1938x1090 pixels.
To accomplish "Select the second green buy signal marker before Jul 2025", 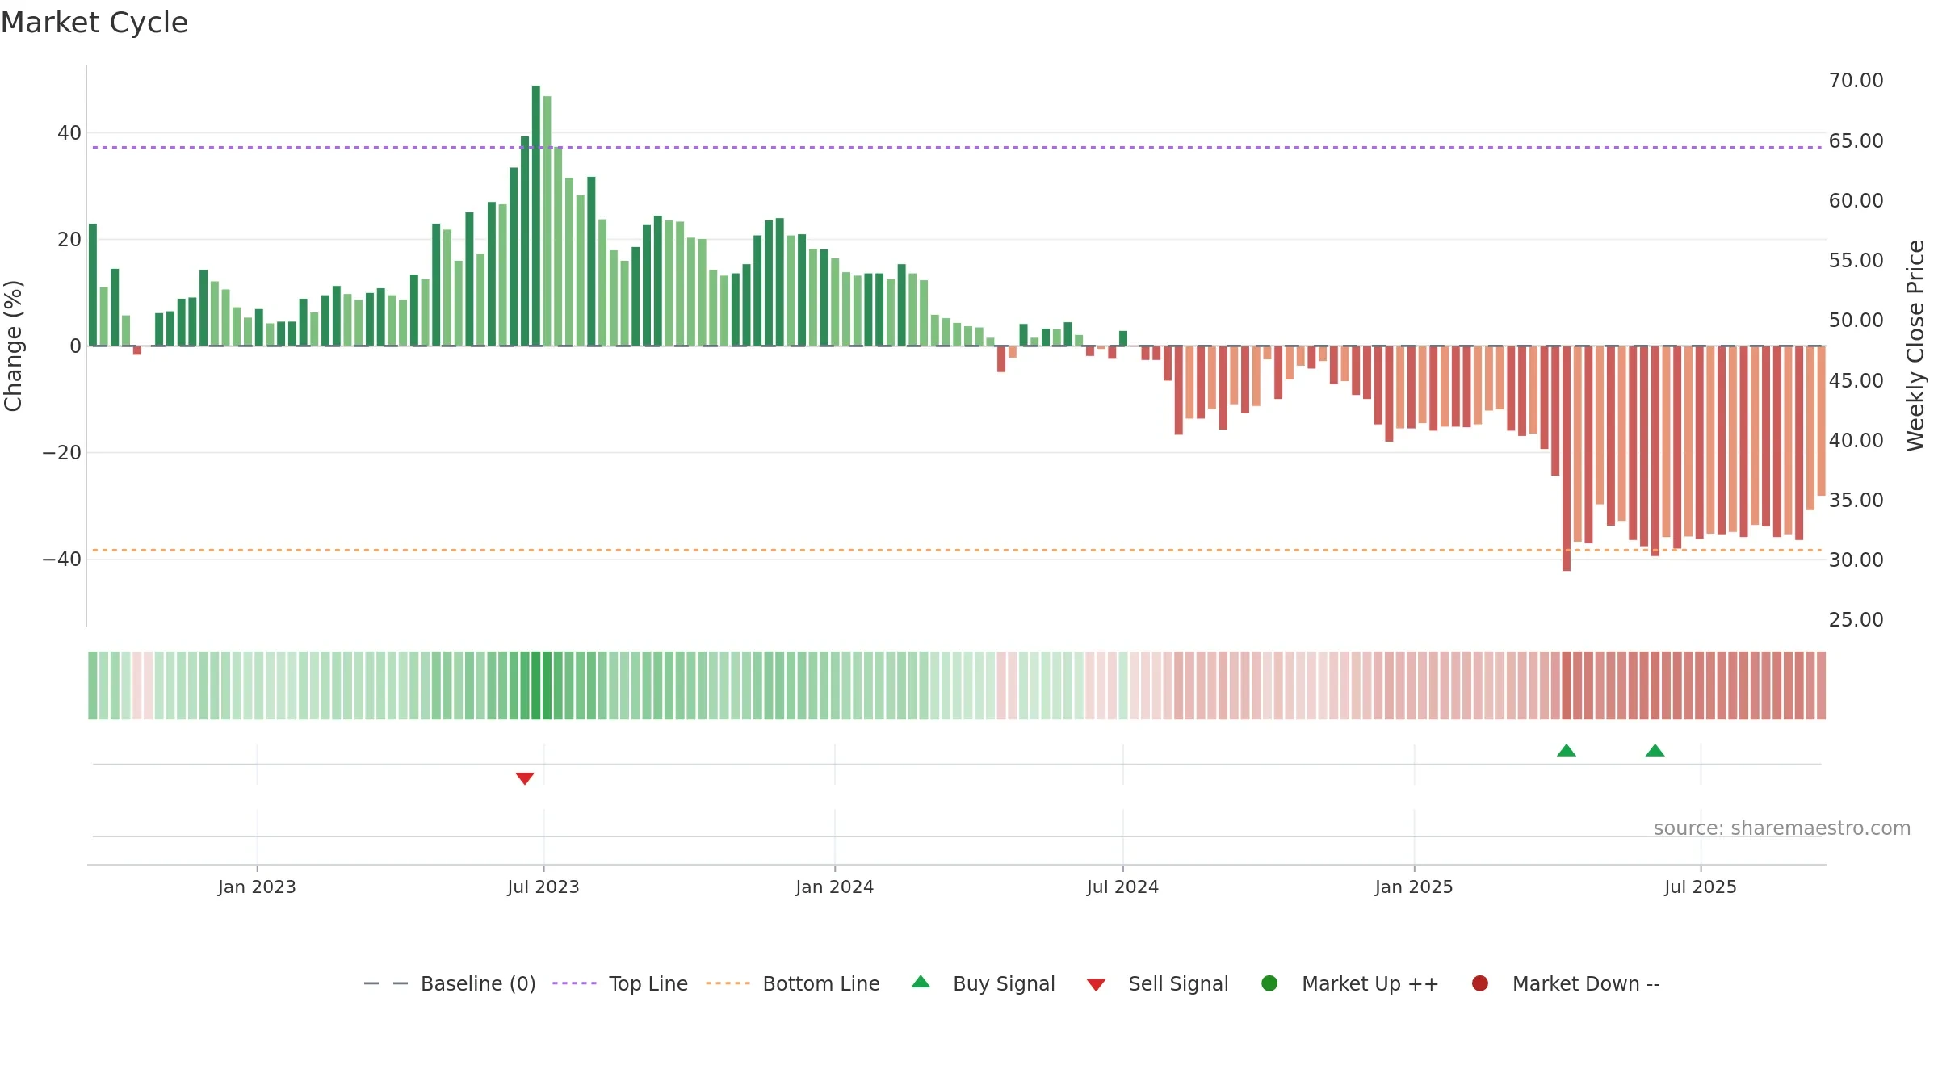I will (x=1655, y=750).
